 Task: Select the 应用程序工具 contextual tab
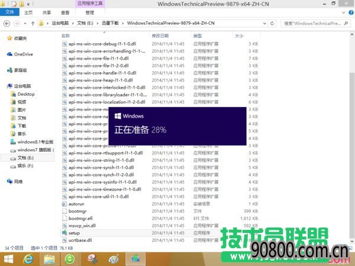click(90, 4)
